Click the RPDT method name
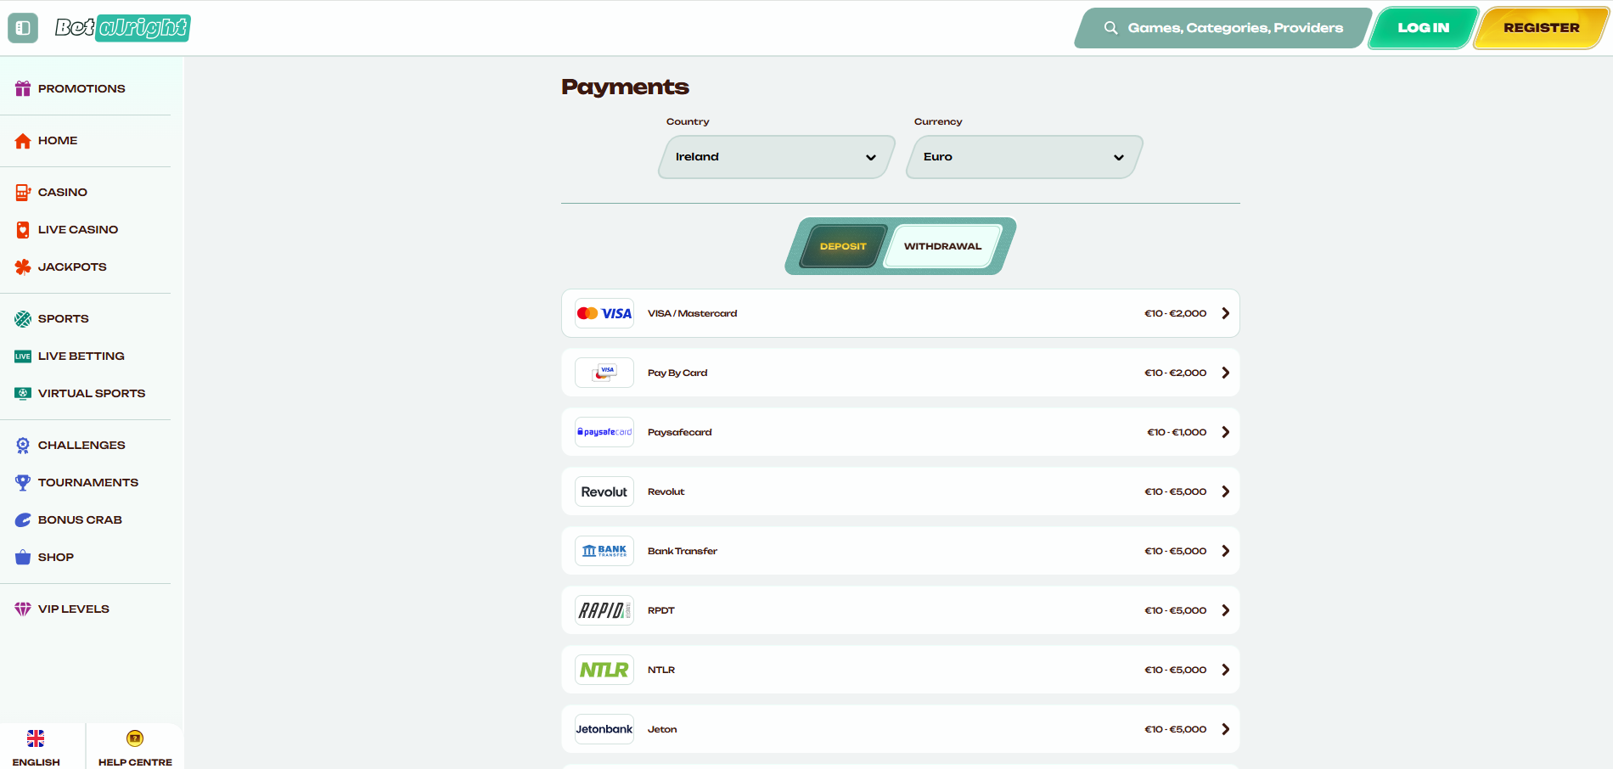Screen dimensions: 1613x769 click(661, 610)
